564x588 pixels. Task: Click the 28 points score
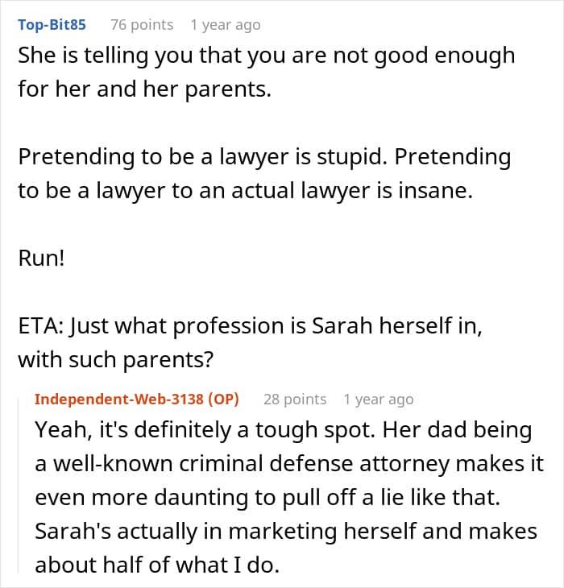pyautogui.click(x=295, y=399)
